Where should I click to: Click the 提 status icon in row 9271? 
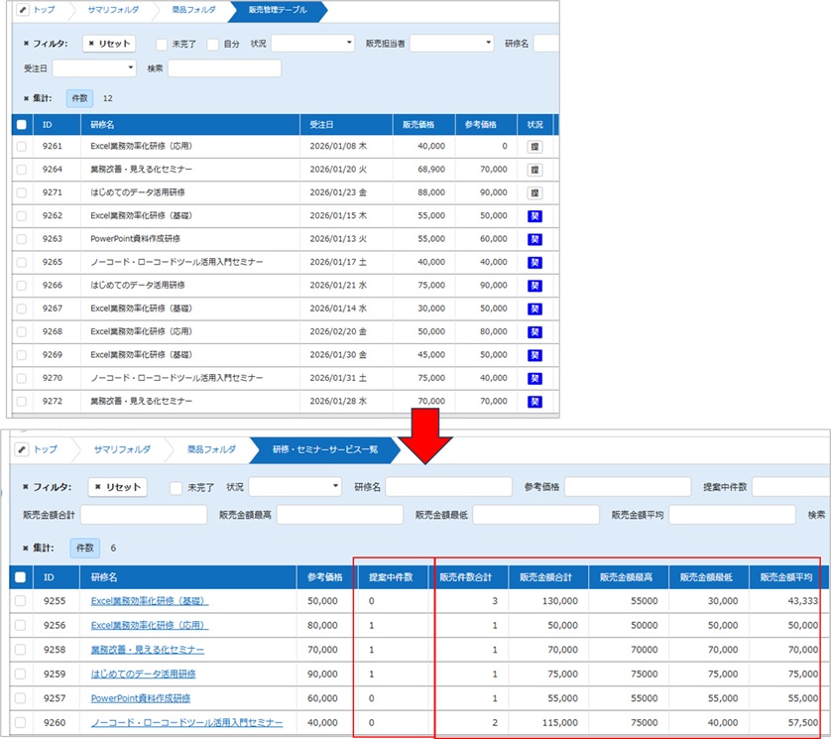coord(534,192)
